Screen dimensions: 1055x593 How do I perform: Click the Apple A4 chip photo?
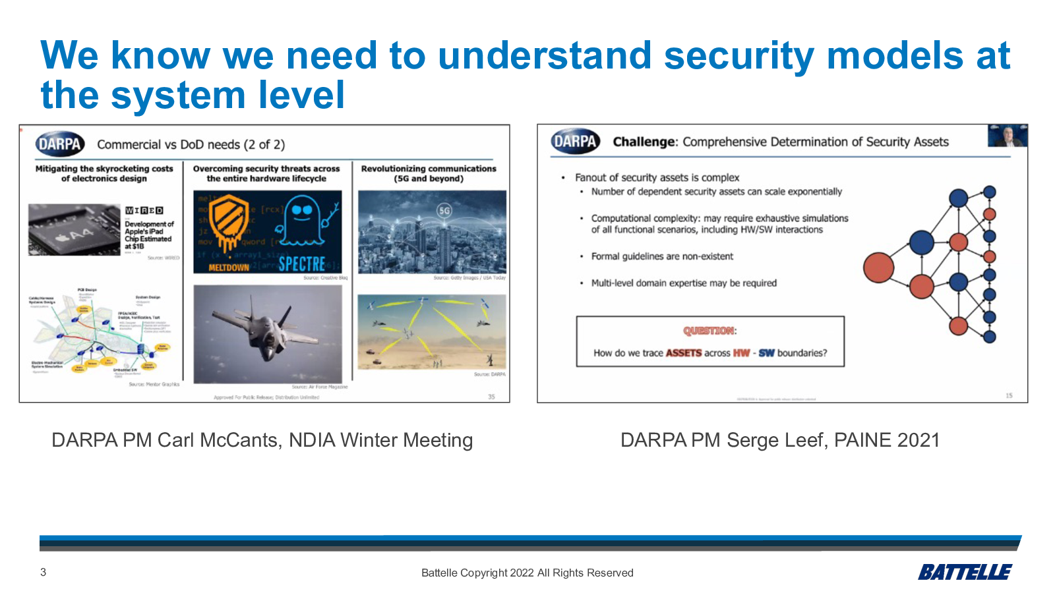tap(75, 229)
